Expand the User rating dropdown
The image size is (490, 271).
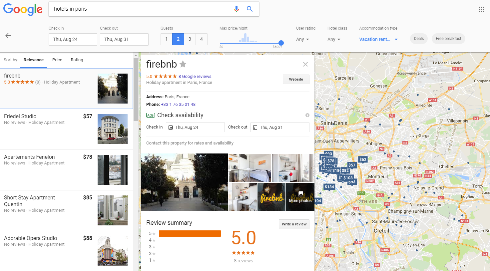coord(302,39)
